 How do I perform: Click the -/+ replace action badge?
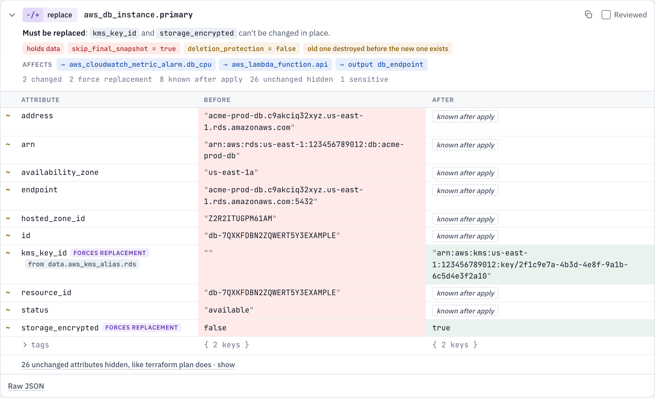(50, 15)
